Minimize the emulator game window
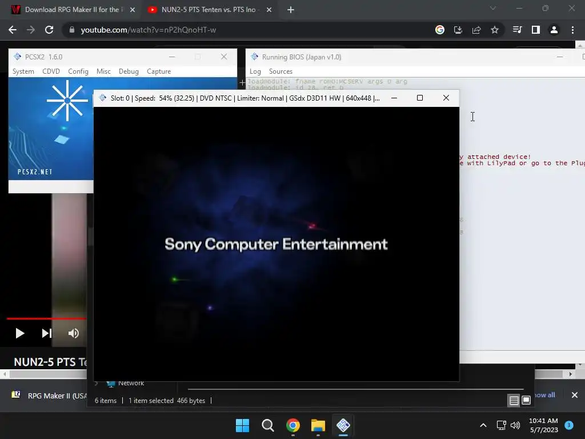This screenshot has height=439, width=585. point(394,98)
